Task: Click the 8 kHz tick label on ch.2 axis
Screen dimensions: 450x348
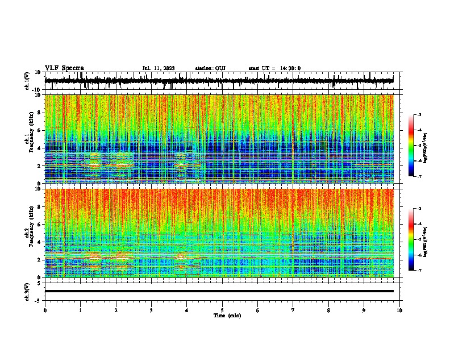Action: 40,207
